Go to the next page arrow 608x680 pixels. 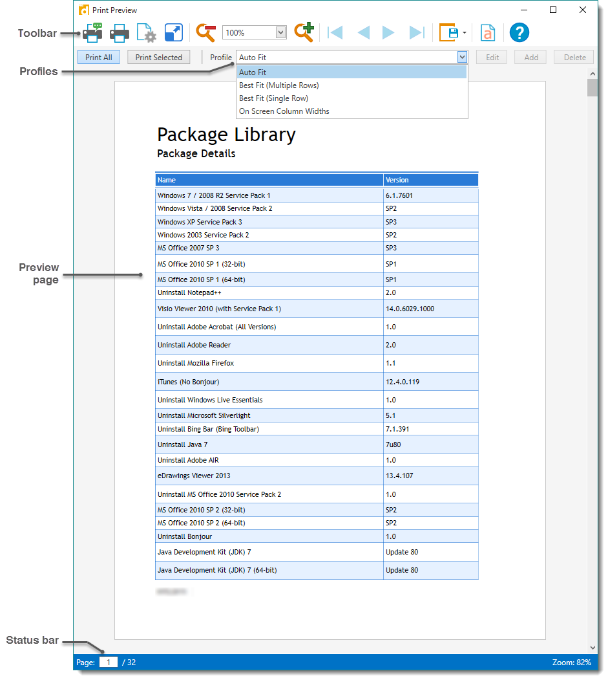pyautogui.click(x=388, y=32)
